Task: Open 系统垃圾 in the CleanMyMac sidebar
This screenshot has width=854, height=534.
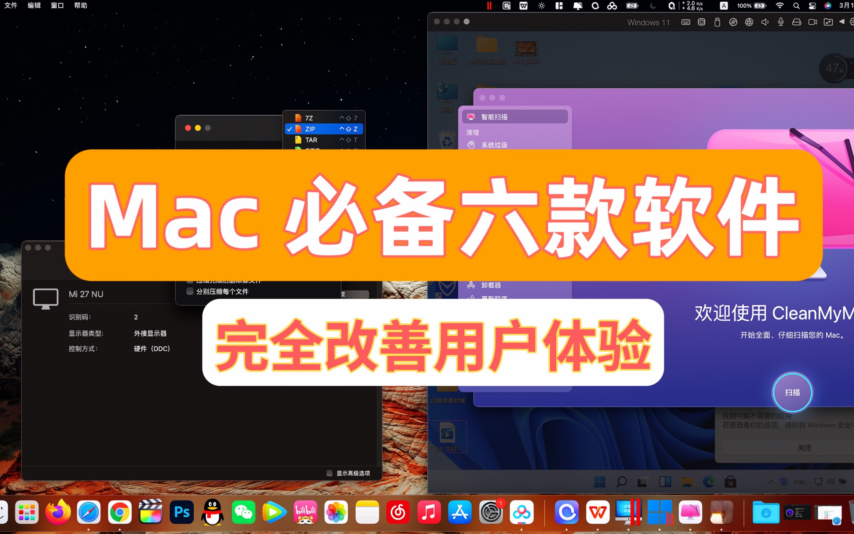Action: [x=514, y=145]
